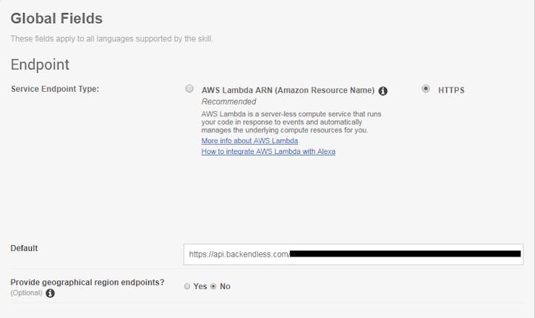Click the italic Recommended text
Image resolution: width=535 pixels, height=318 pixels.
coord(228,102)
